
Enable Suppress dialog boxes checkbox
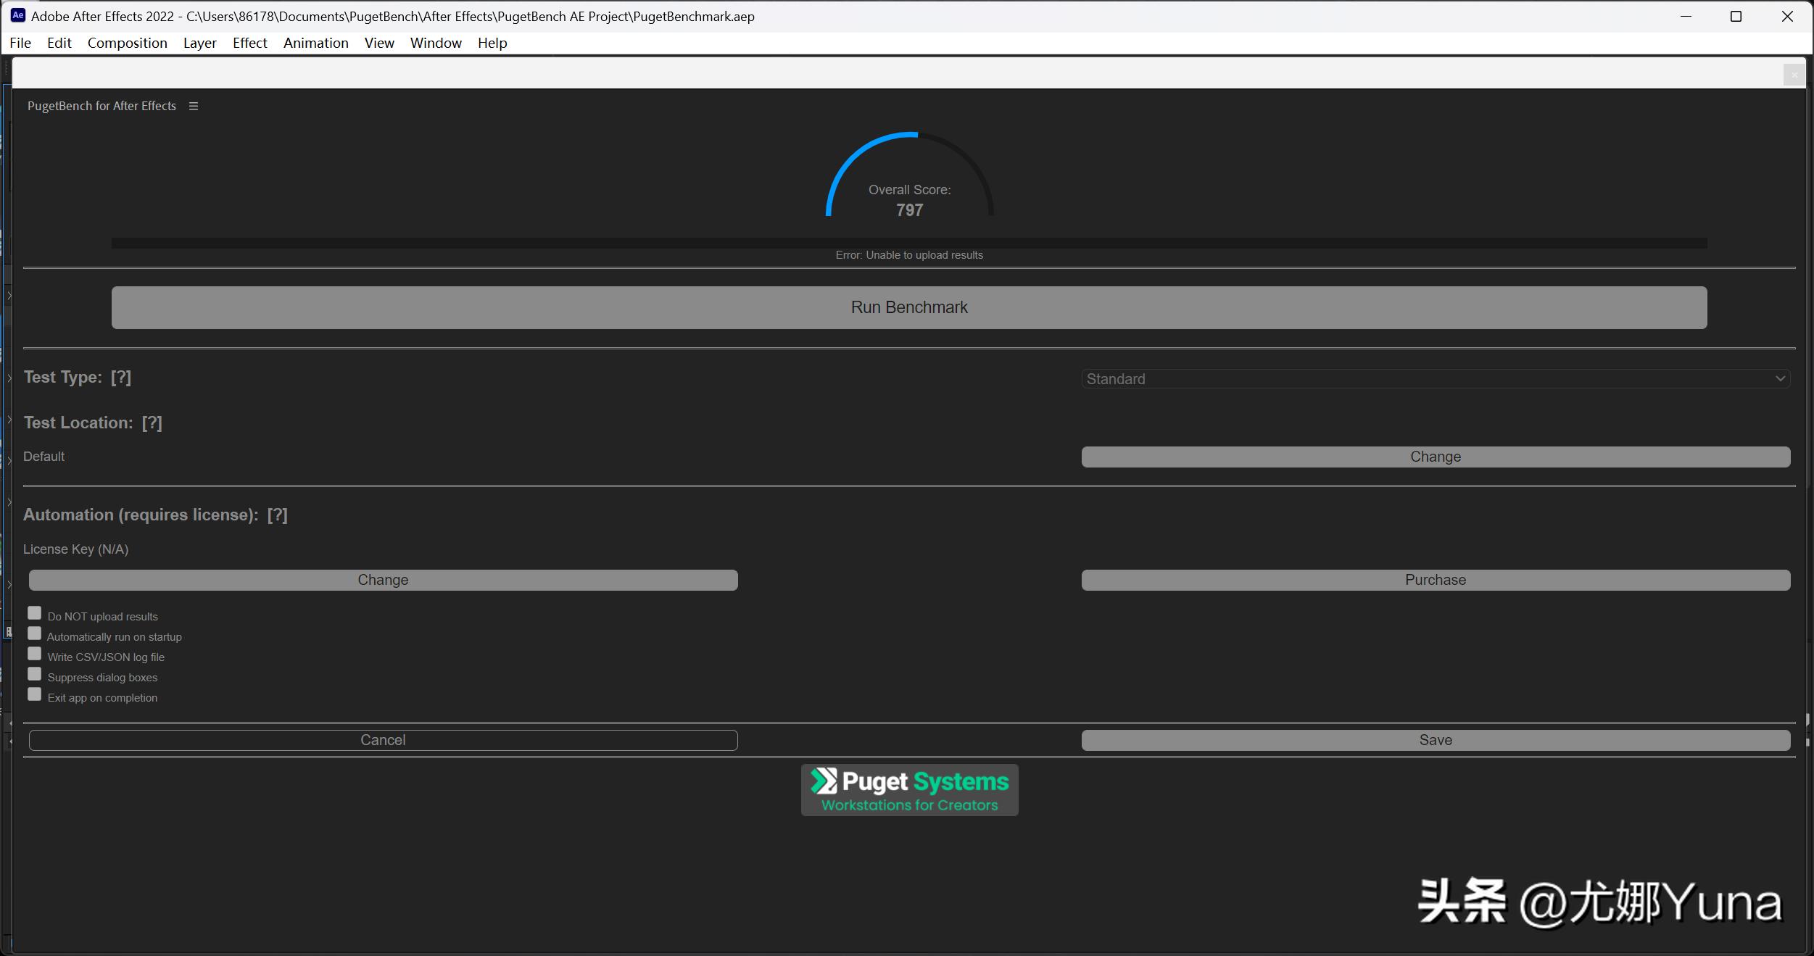point(34,674)
